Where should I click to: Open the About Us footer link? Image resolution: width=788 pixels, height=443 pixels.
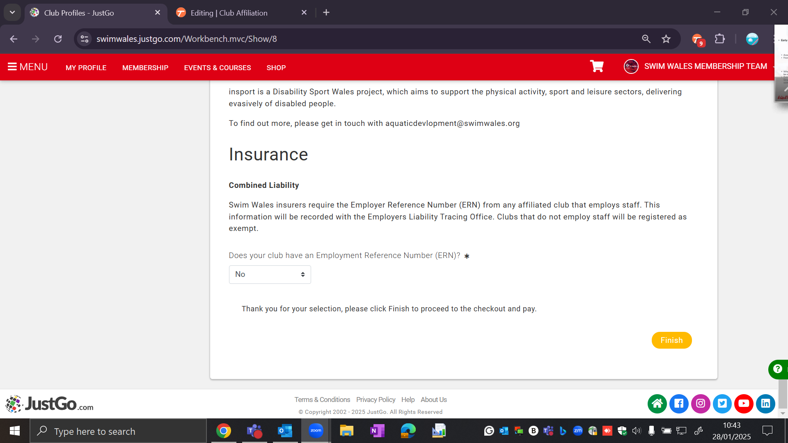click(433, 400)
